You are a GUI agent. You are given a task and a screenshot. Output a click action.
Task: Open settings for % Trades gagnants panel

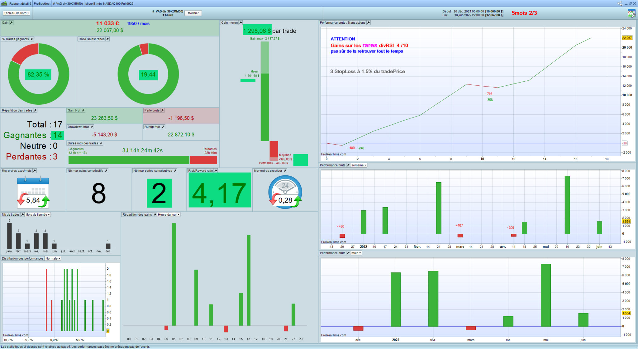(x=32, y=39)
